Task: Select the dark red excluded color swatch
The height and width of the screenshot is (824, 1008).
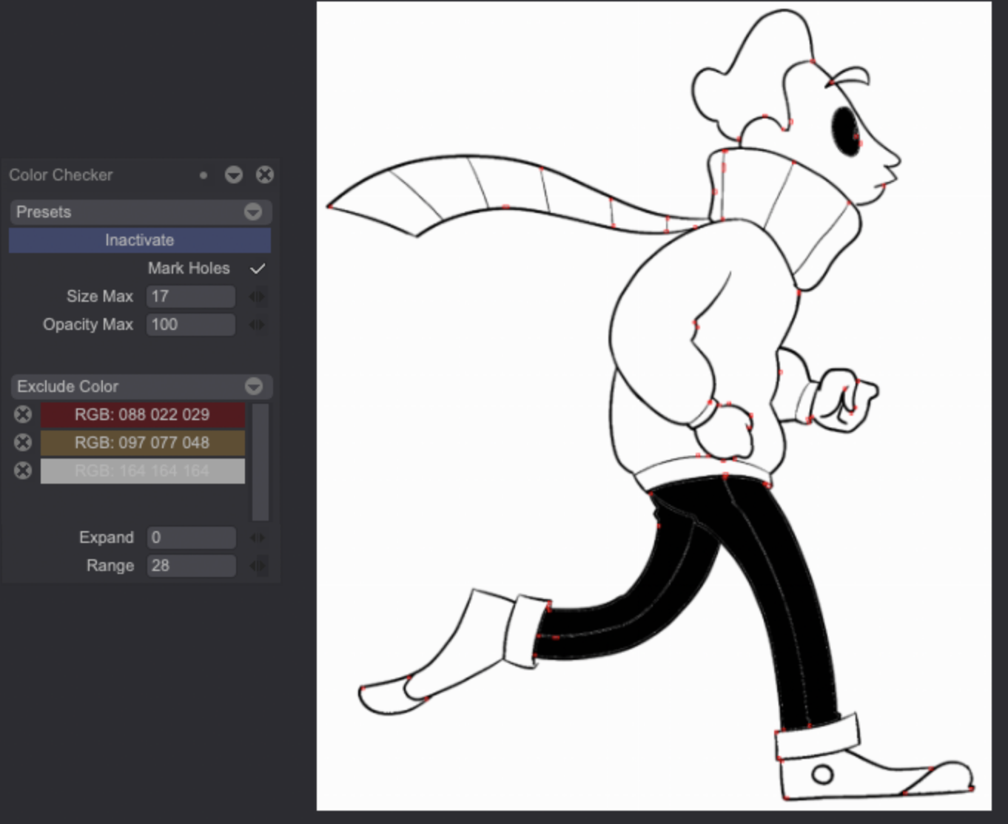Action: pyautogui.click(x=142, y=414)
